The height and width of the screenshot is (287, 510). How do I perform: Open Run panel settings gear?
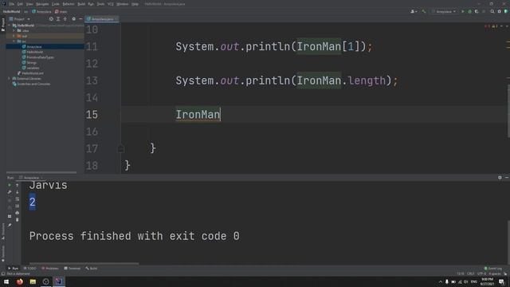(x=500, y=177)
